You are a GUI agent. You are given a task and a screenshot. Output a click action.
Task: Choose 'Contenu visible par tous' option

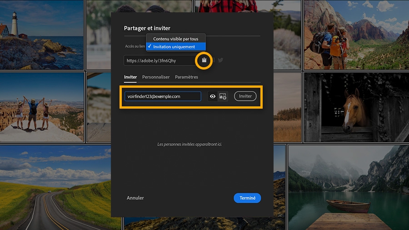pyautogui.click(x=176, y=39)
